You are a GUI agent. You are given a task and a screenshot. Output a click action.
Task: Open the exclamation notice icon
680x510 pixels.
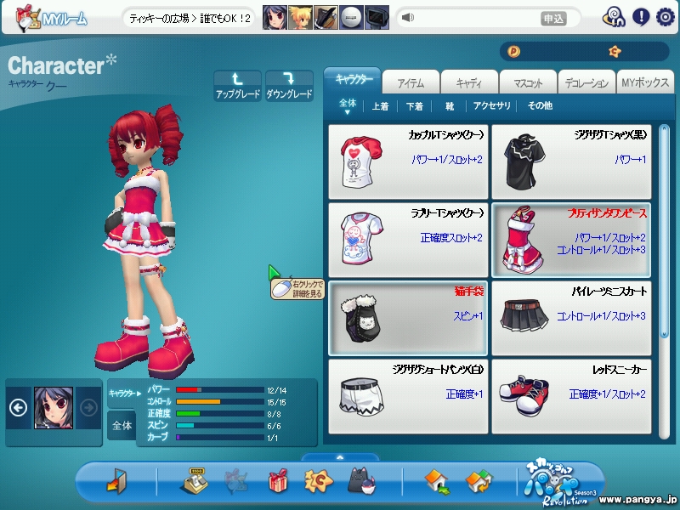click(641, 17)
